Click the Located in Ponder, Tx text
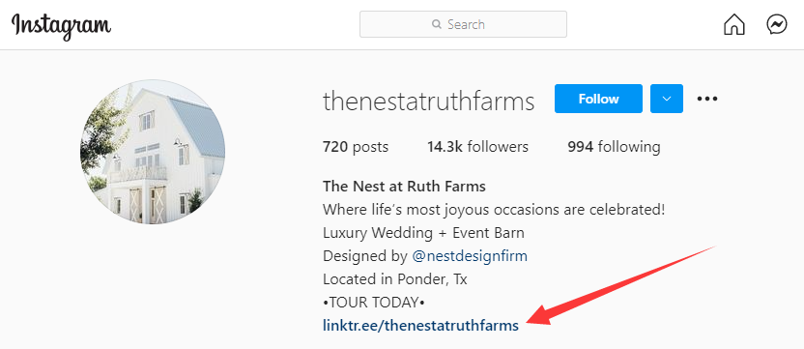Image resolution: width=804 pixels, height=349 pixels. tap(395, 279)
